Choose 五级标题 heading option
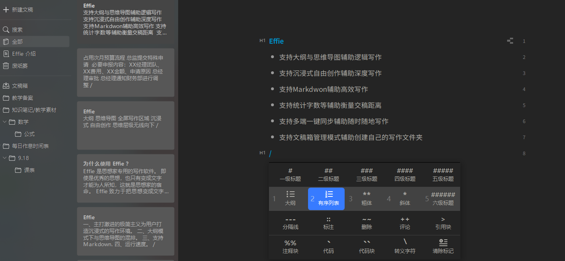 tap(443, 175)
